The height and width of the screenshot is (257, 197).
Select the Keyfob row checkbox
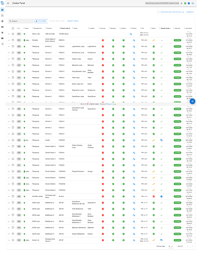click(13, 140)
